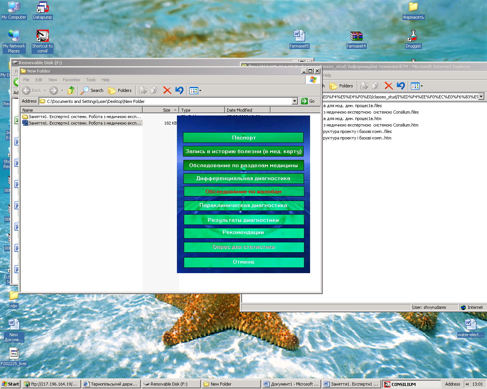Image resolution: width=487 pixels, height=389 pixels.
Task: Launch the Druggist desktop shortcut
Action: (413, 40)
